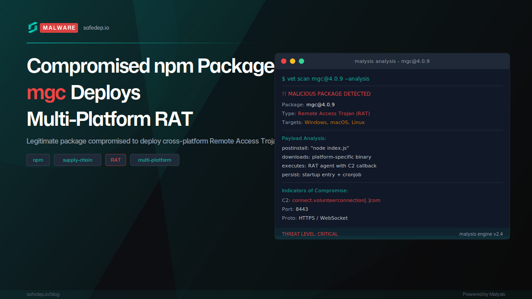Image resolution: width=532 pixels, height=299 pixels.
Task: Open the safedep.io link in the header
Action: click(96, 27)
